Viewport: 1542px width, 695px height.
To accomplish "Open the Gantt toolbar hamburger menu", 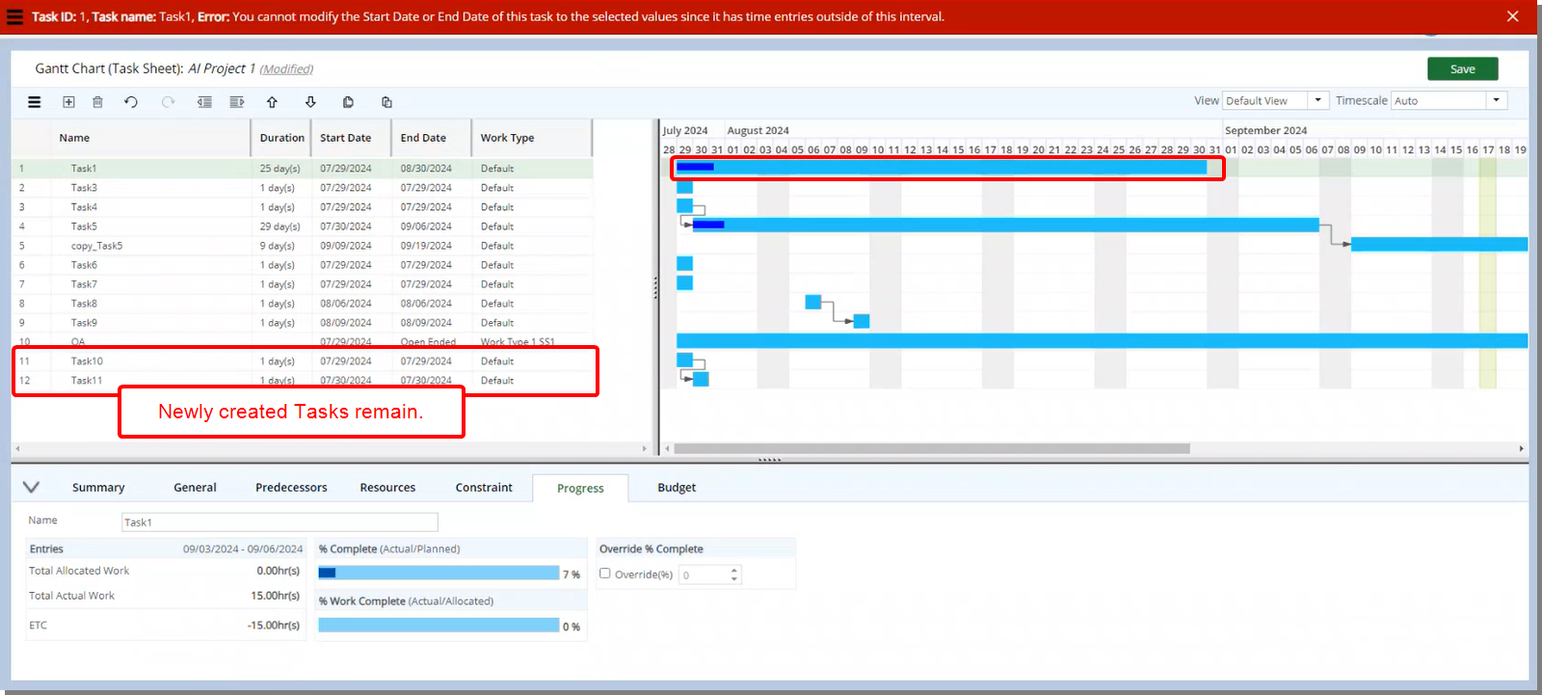I will click(x=35, y=102).
